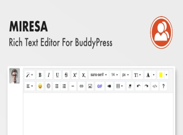Apply superscript formatting

pos(75,75)
